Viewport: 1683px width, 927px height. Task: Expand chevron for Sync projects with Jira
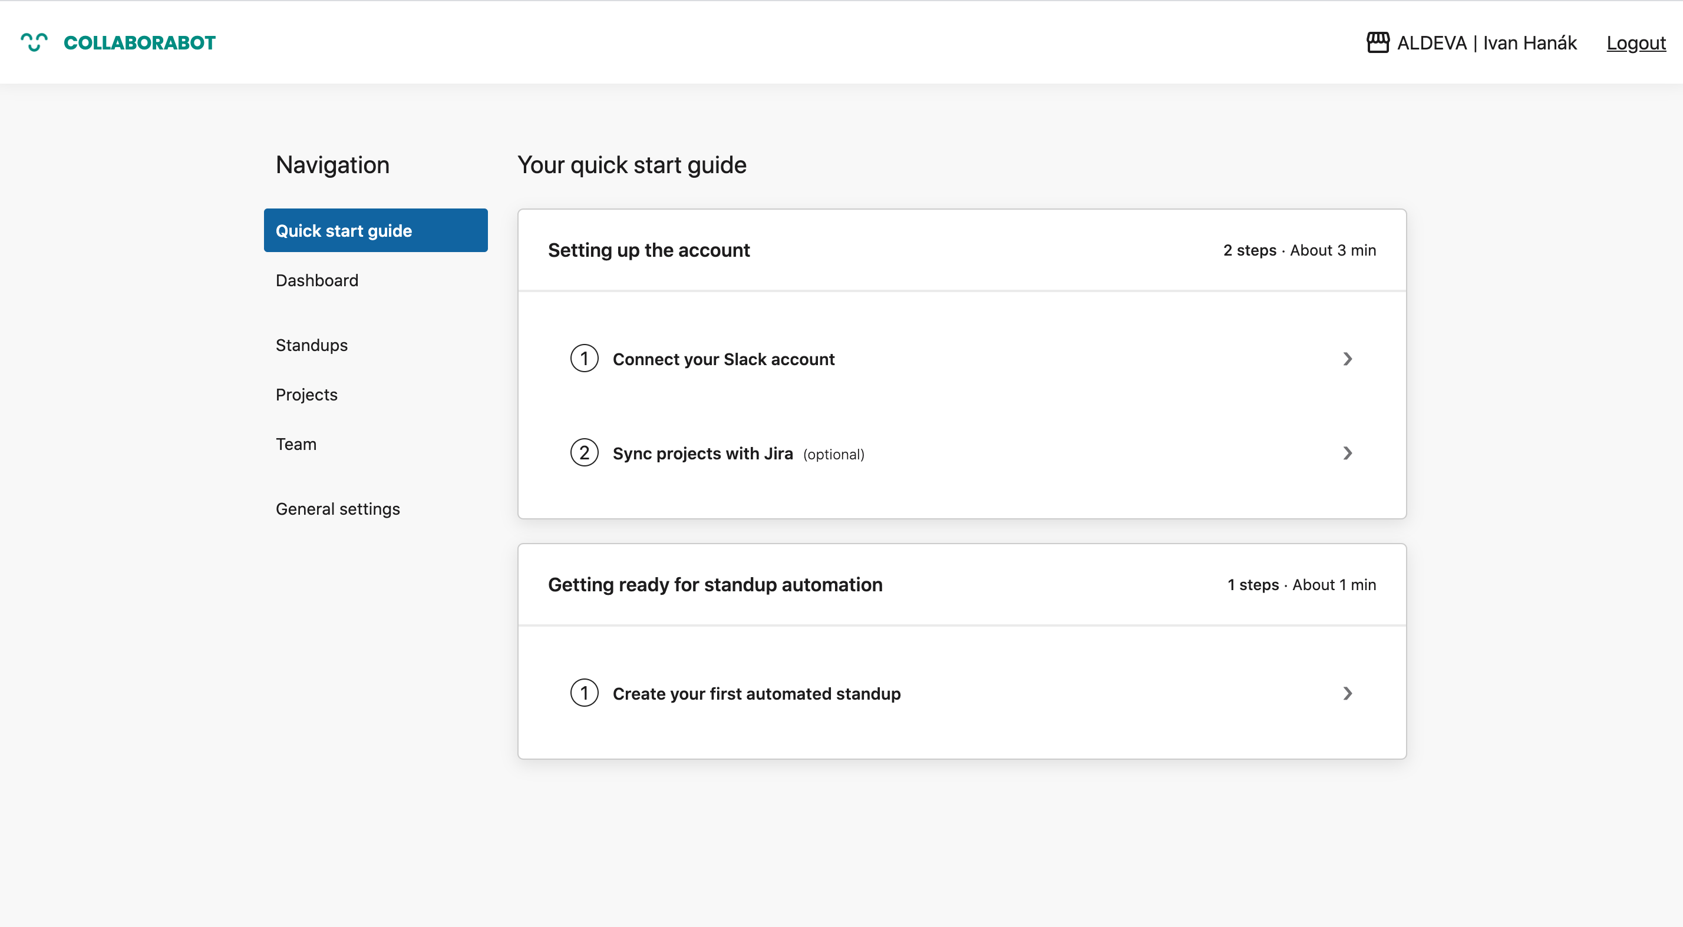(x=1347, y=453)
